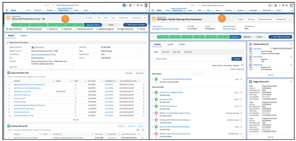
Task: Click the Expand All link in activity timeline
Action: coord(240,69)
